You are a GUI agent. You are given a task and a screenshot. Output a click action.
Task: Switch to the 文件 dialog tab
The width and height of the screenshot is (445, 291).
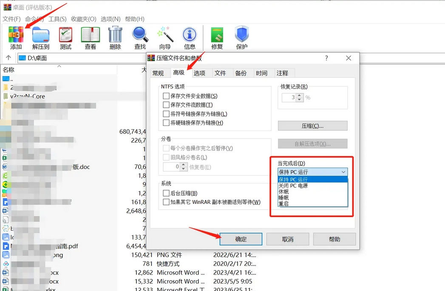220,73
